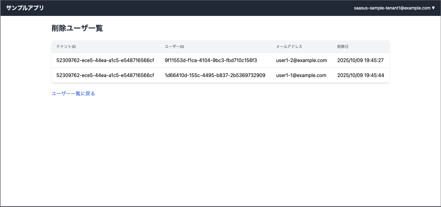Screen dimensions: 441x207
Task: Click the テナントID column header
Action: point(66,47)
